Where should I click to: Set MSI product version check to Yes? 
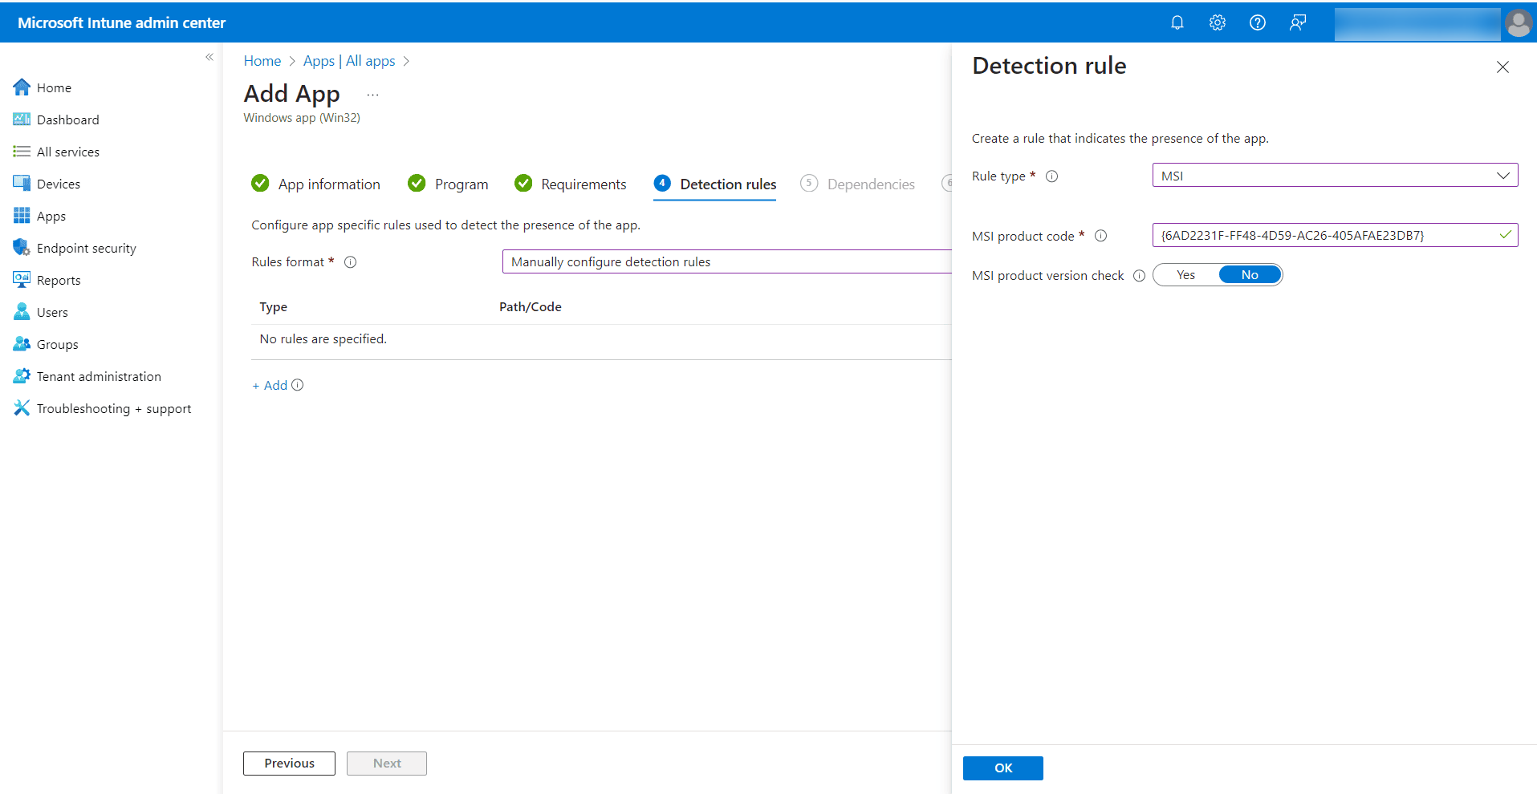[1185, 275]
